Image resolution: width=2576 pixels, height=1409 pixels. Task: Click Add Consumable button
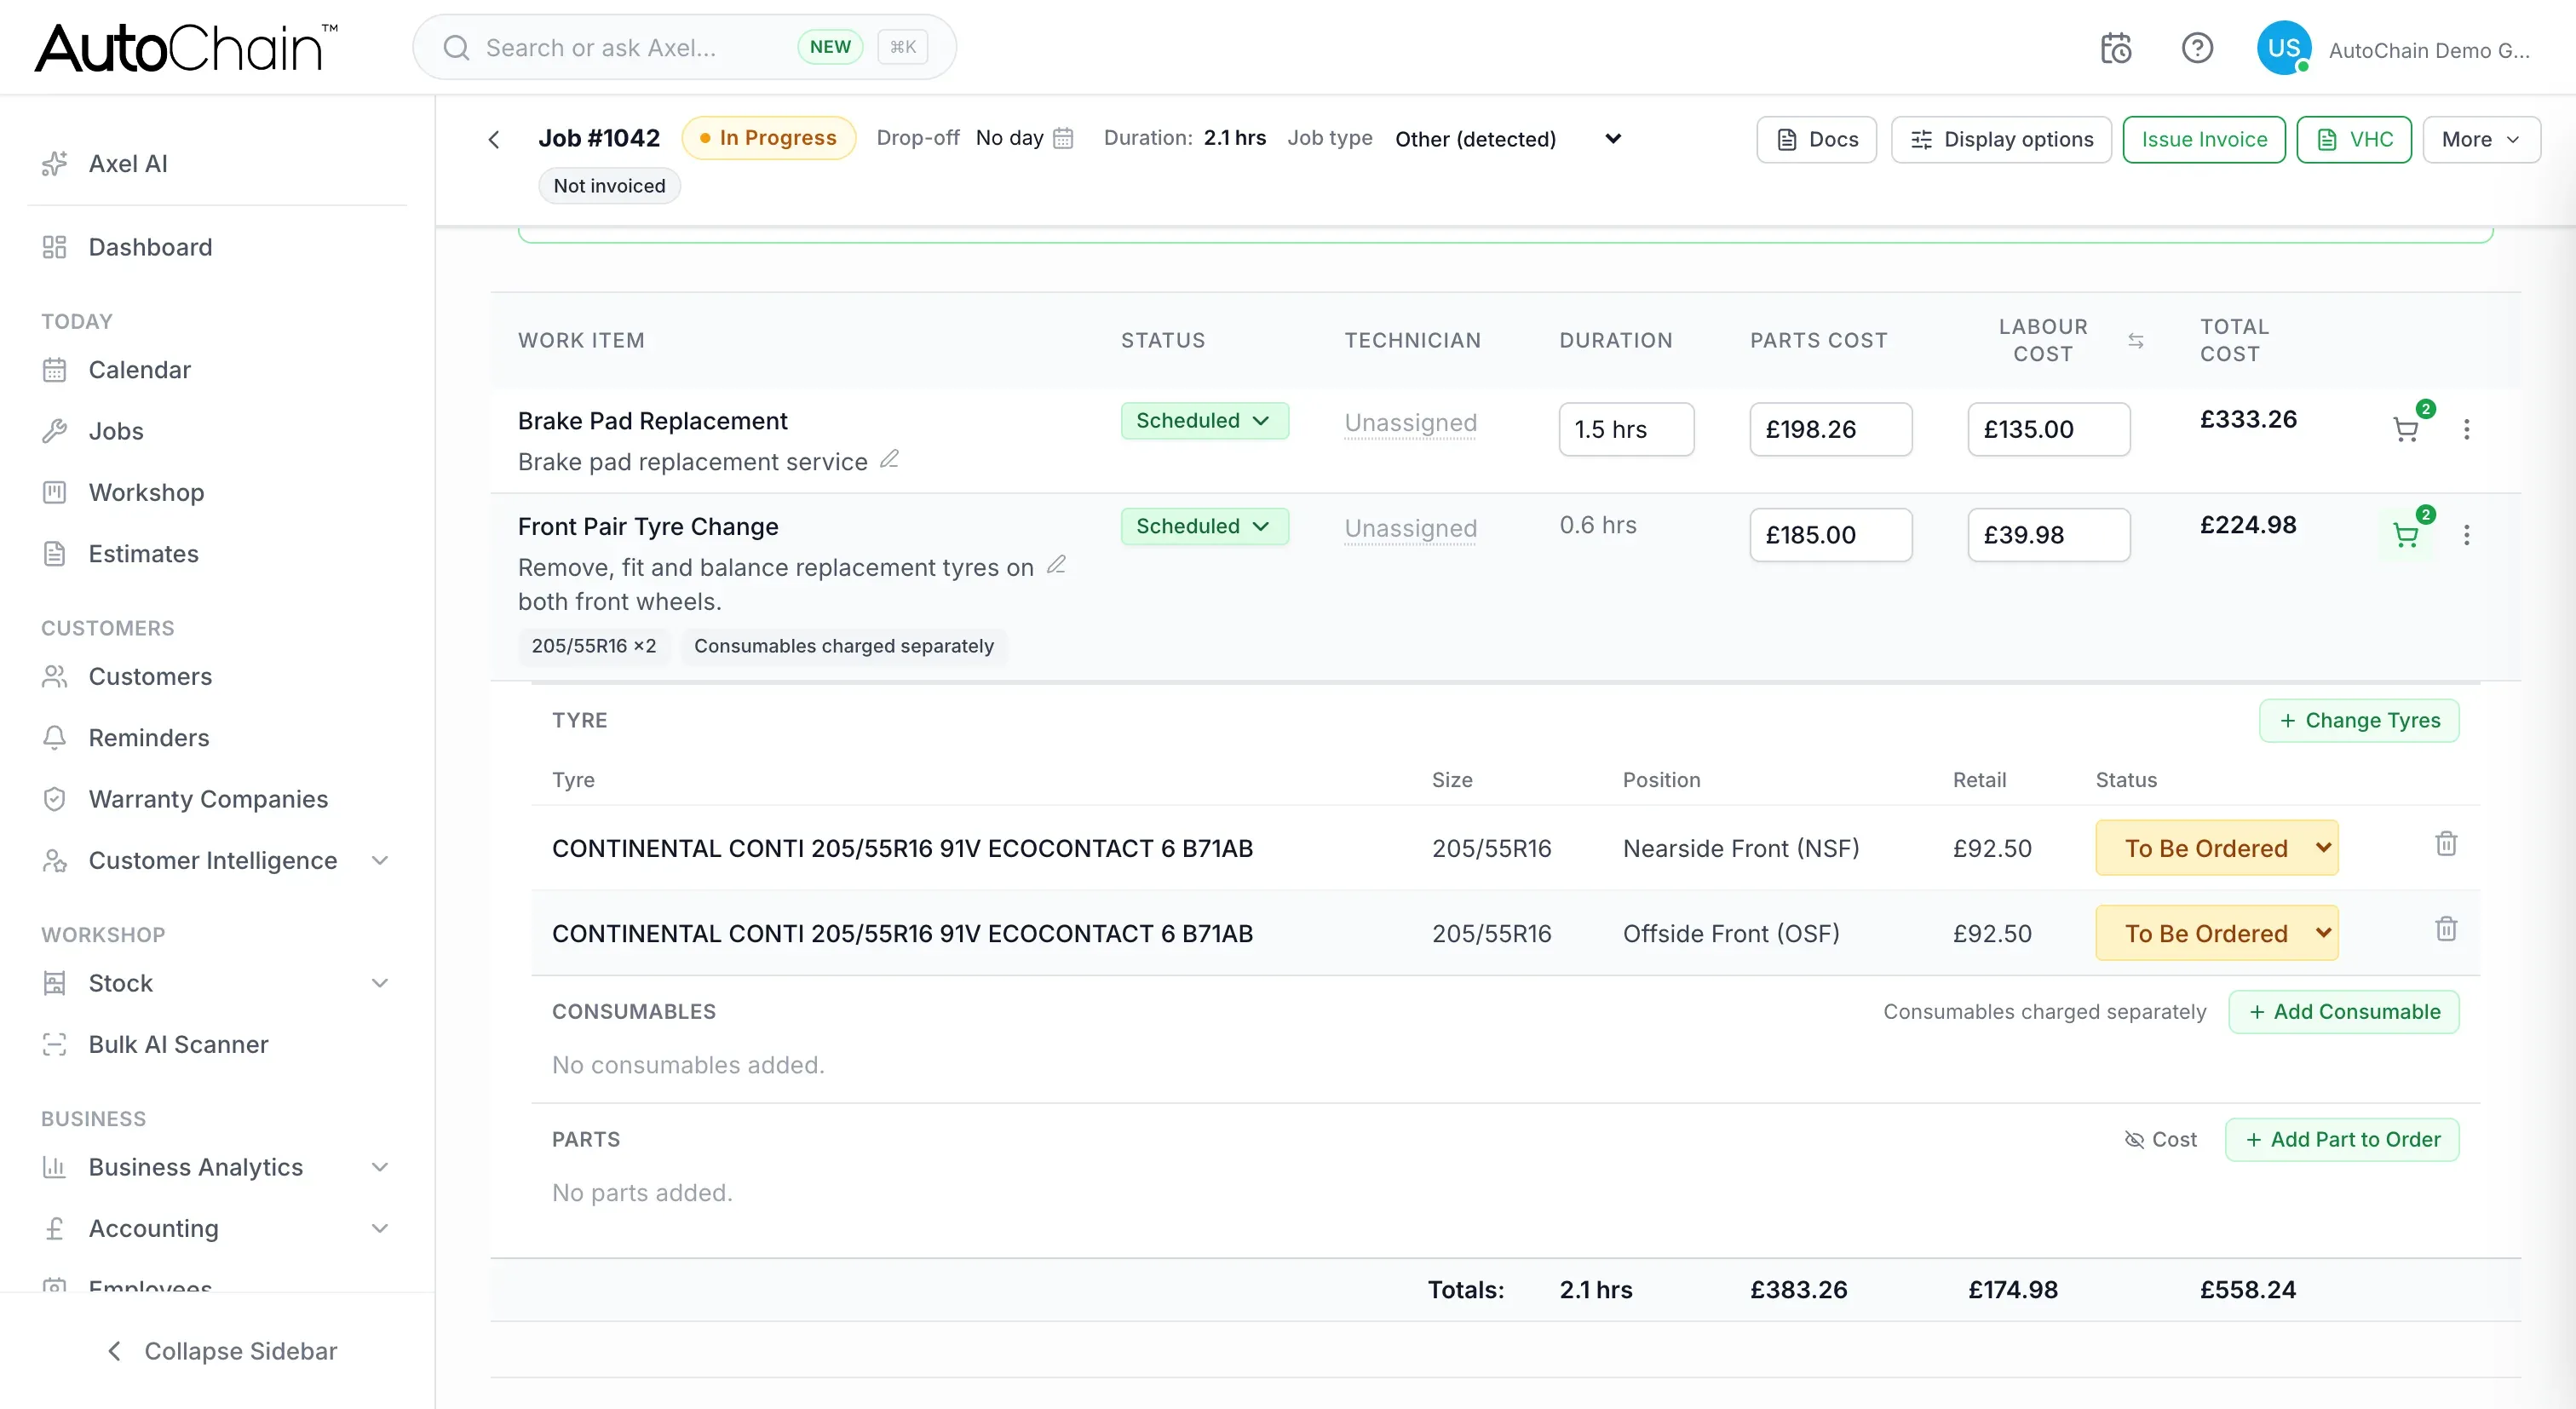tap(2343, 1011)
